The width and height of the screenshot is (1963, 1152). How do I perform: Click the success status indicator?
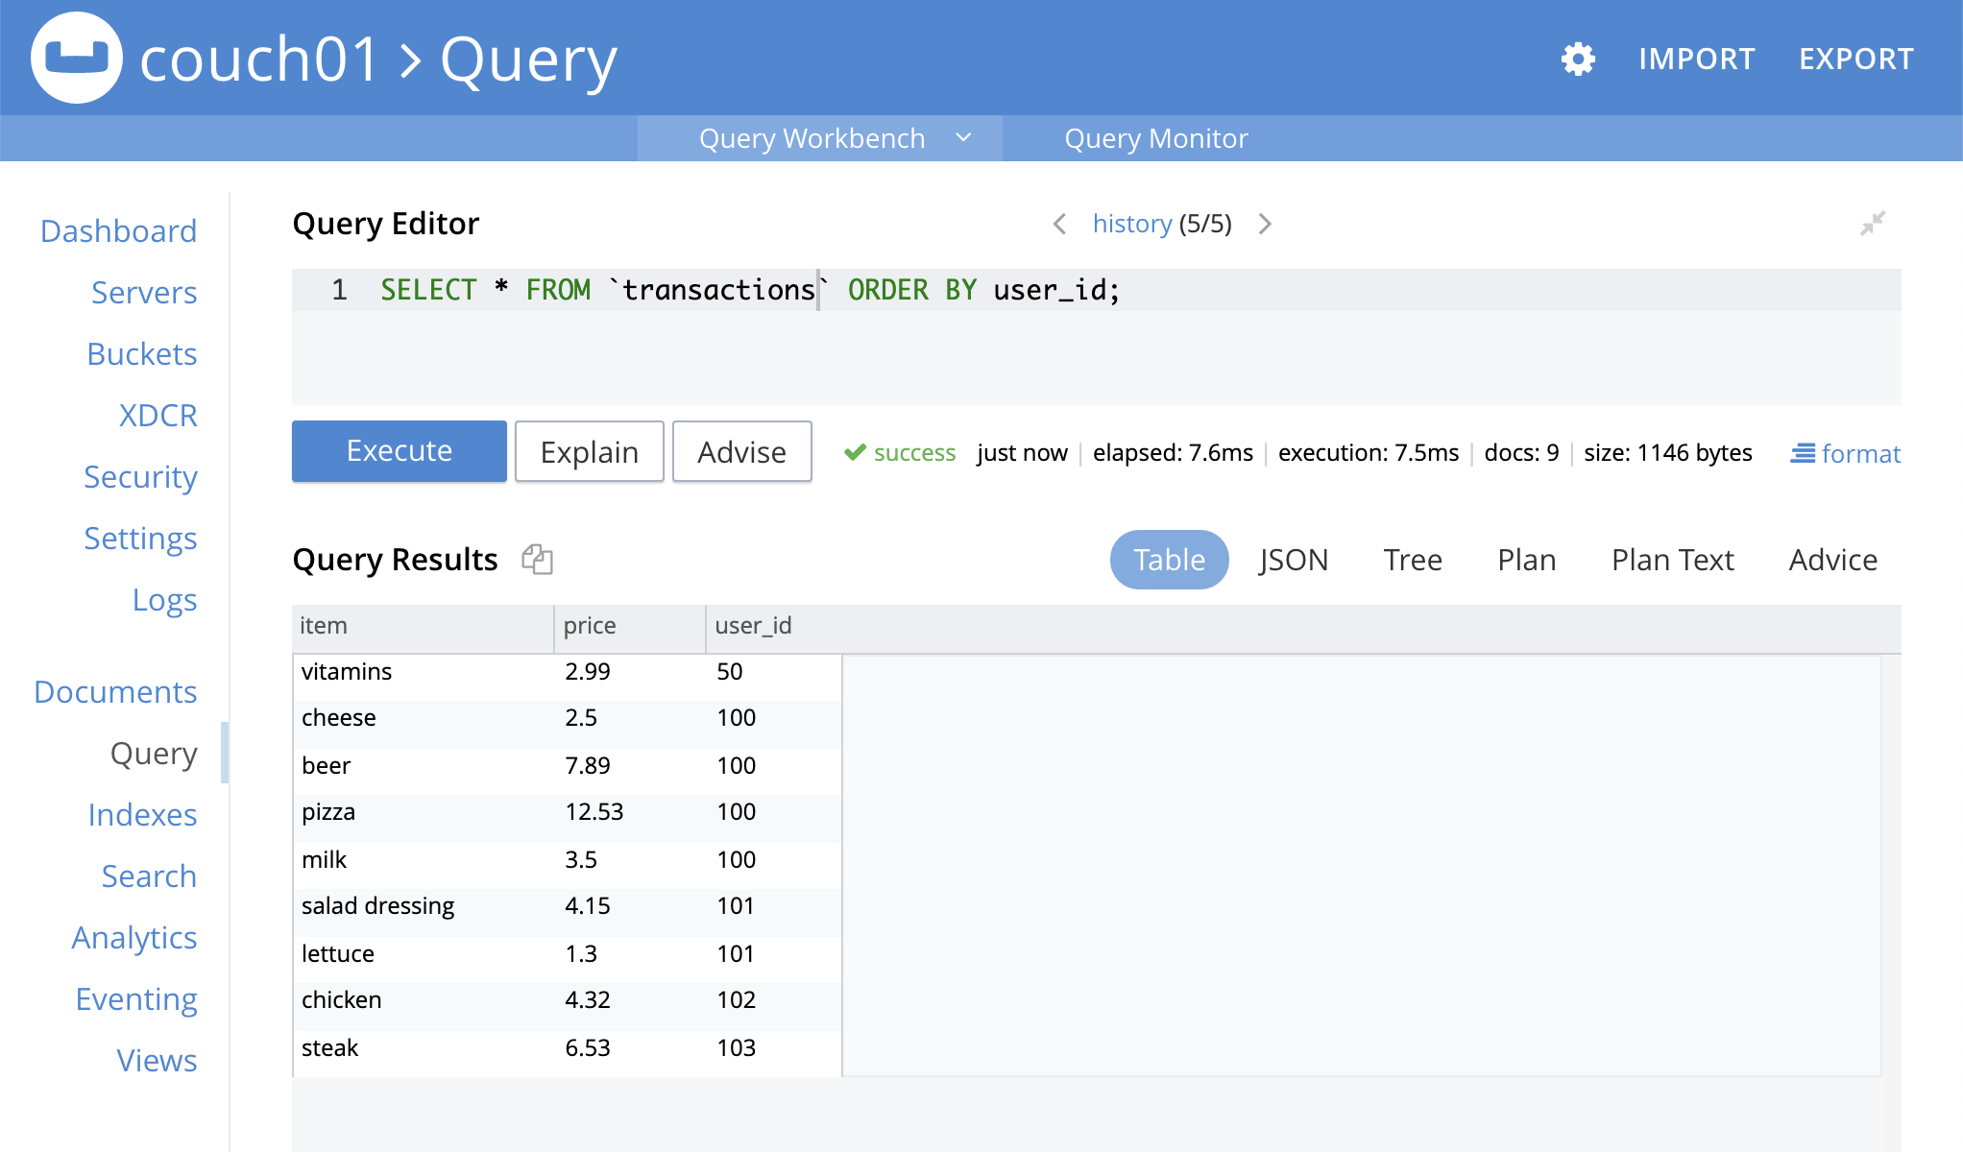[x=900, y=453]
